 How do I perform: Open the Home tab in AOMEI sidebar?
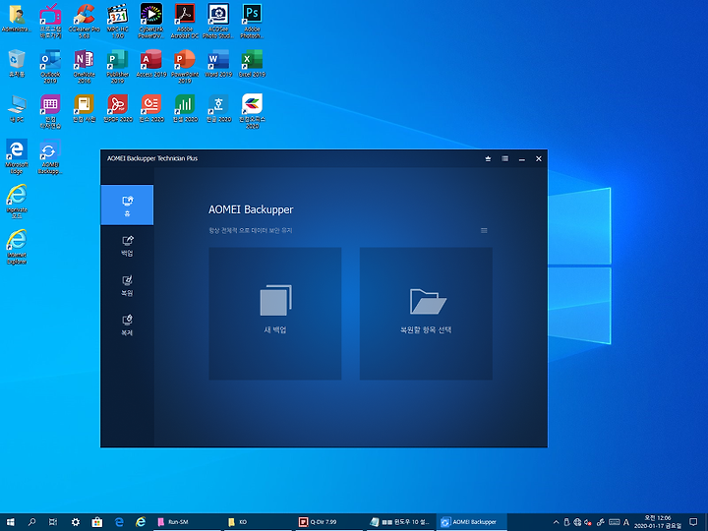127,205
